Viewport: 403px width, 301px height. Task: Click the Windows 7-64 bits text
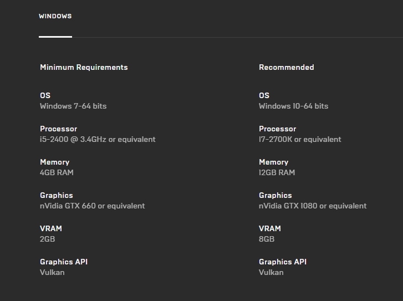pyautogui.click(x=73, y=106)
